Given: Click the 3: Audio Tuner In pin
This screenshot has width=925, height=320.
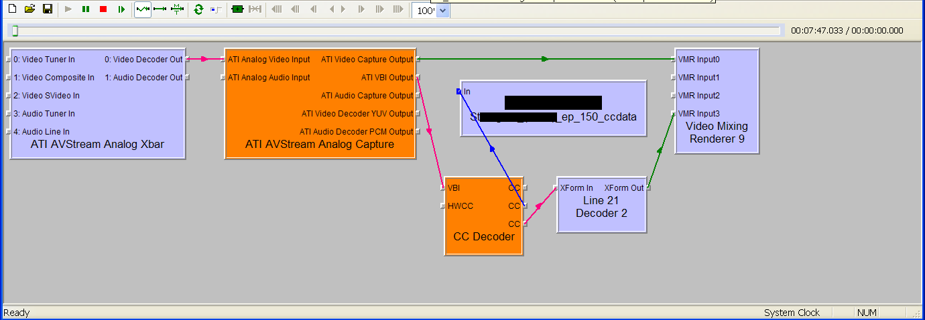Looking at the screenshot, I should point(44,114).
